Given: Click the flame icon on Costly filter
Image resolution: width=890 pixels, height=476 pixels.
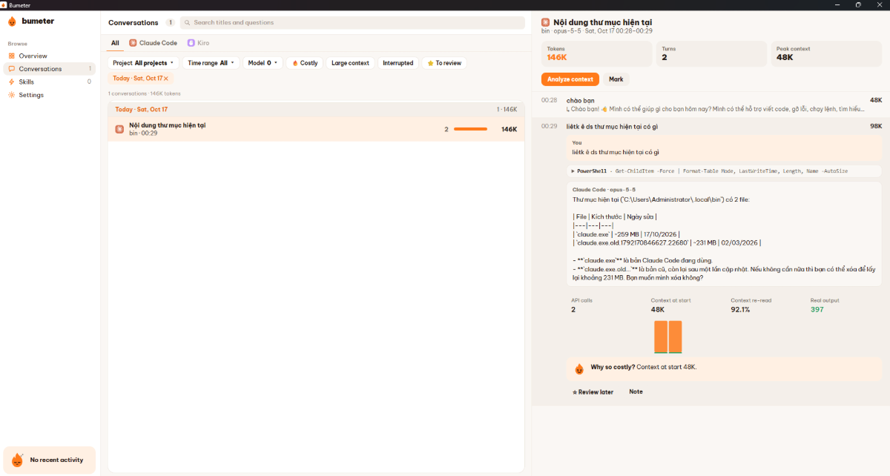Looking at the screenshot, I should pos(295,63).
